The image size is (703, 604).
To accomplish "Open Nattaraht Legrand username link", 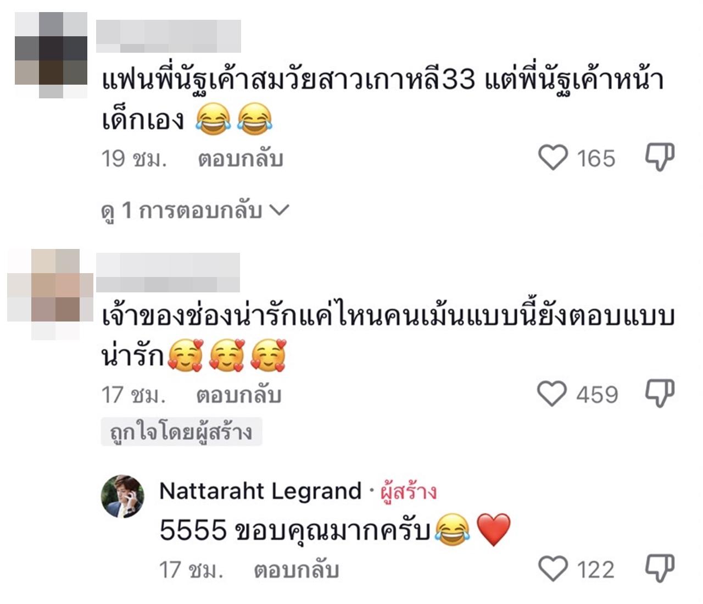I will 260,491.
